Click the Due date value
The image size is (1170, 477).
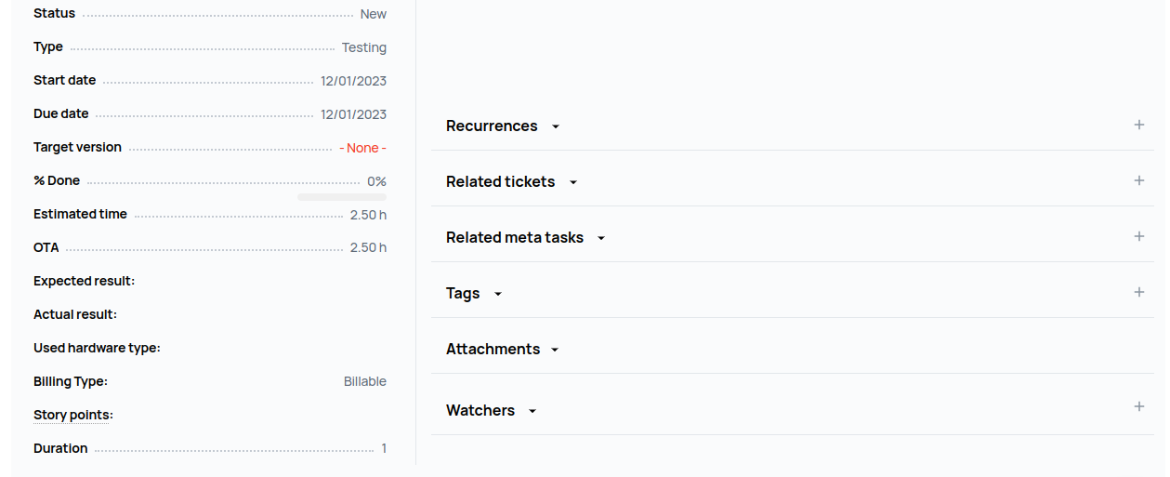(x=353, y=114)
